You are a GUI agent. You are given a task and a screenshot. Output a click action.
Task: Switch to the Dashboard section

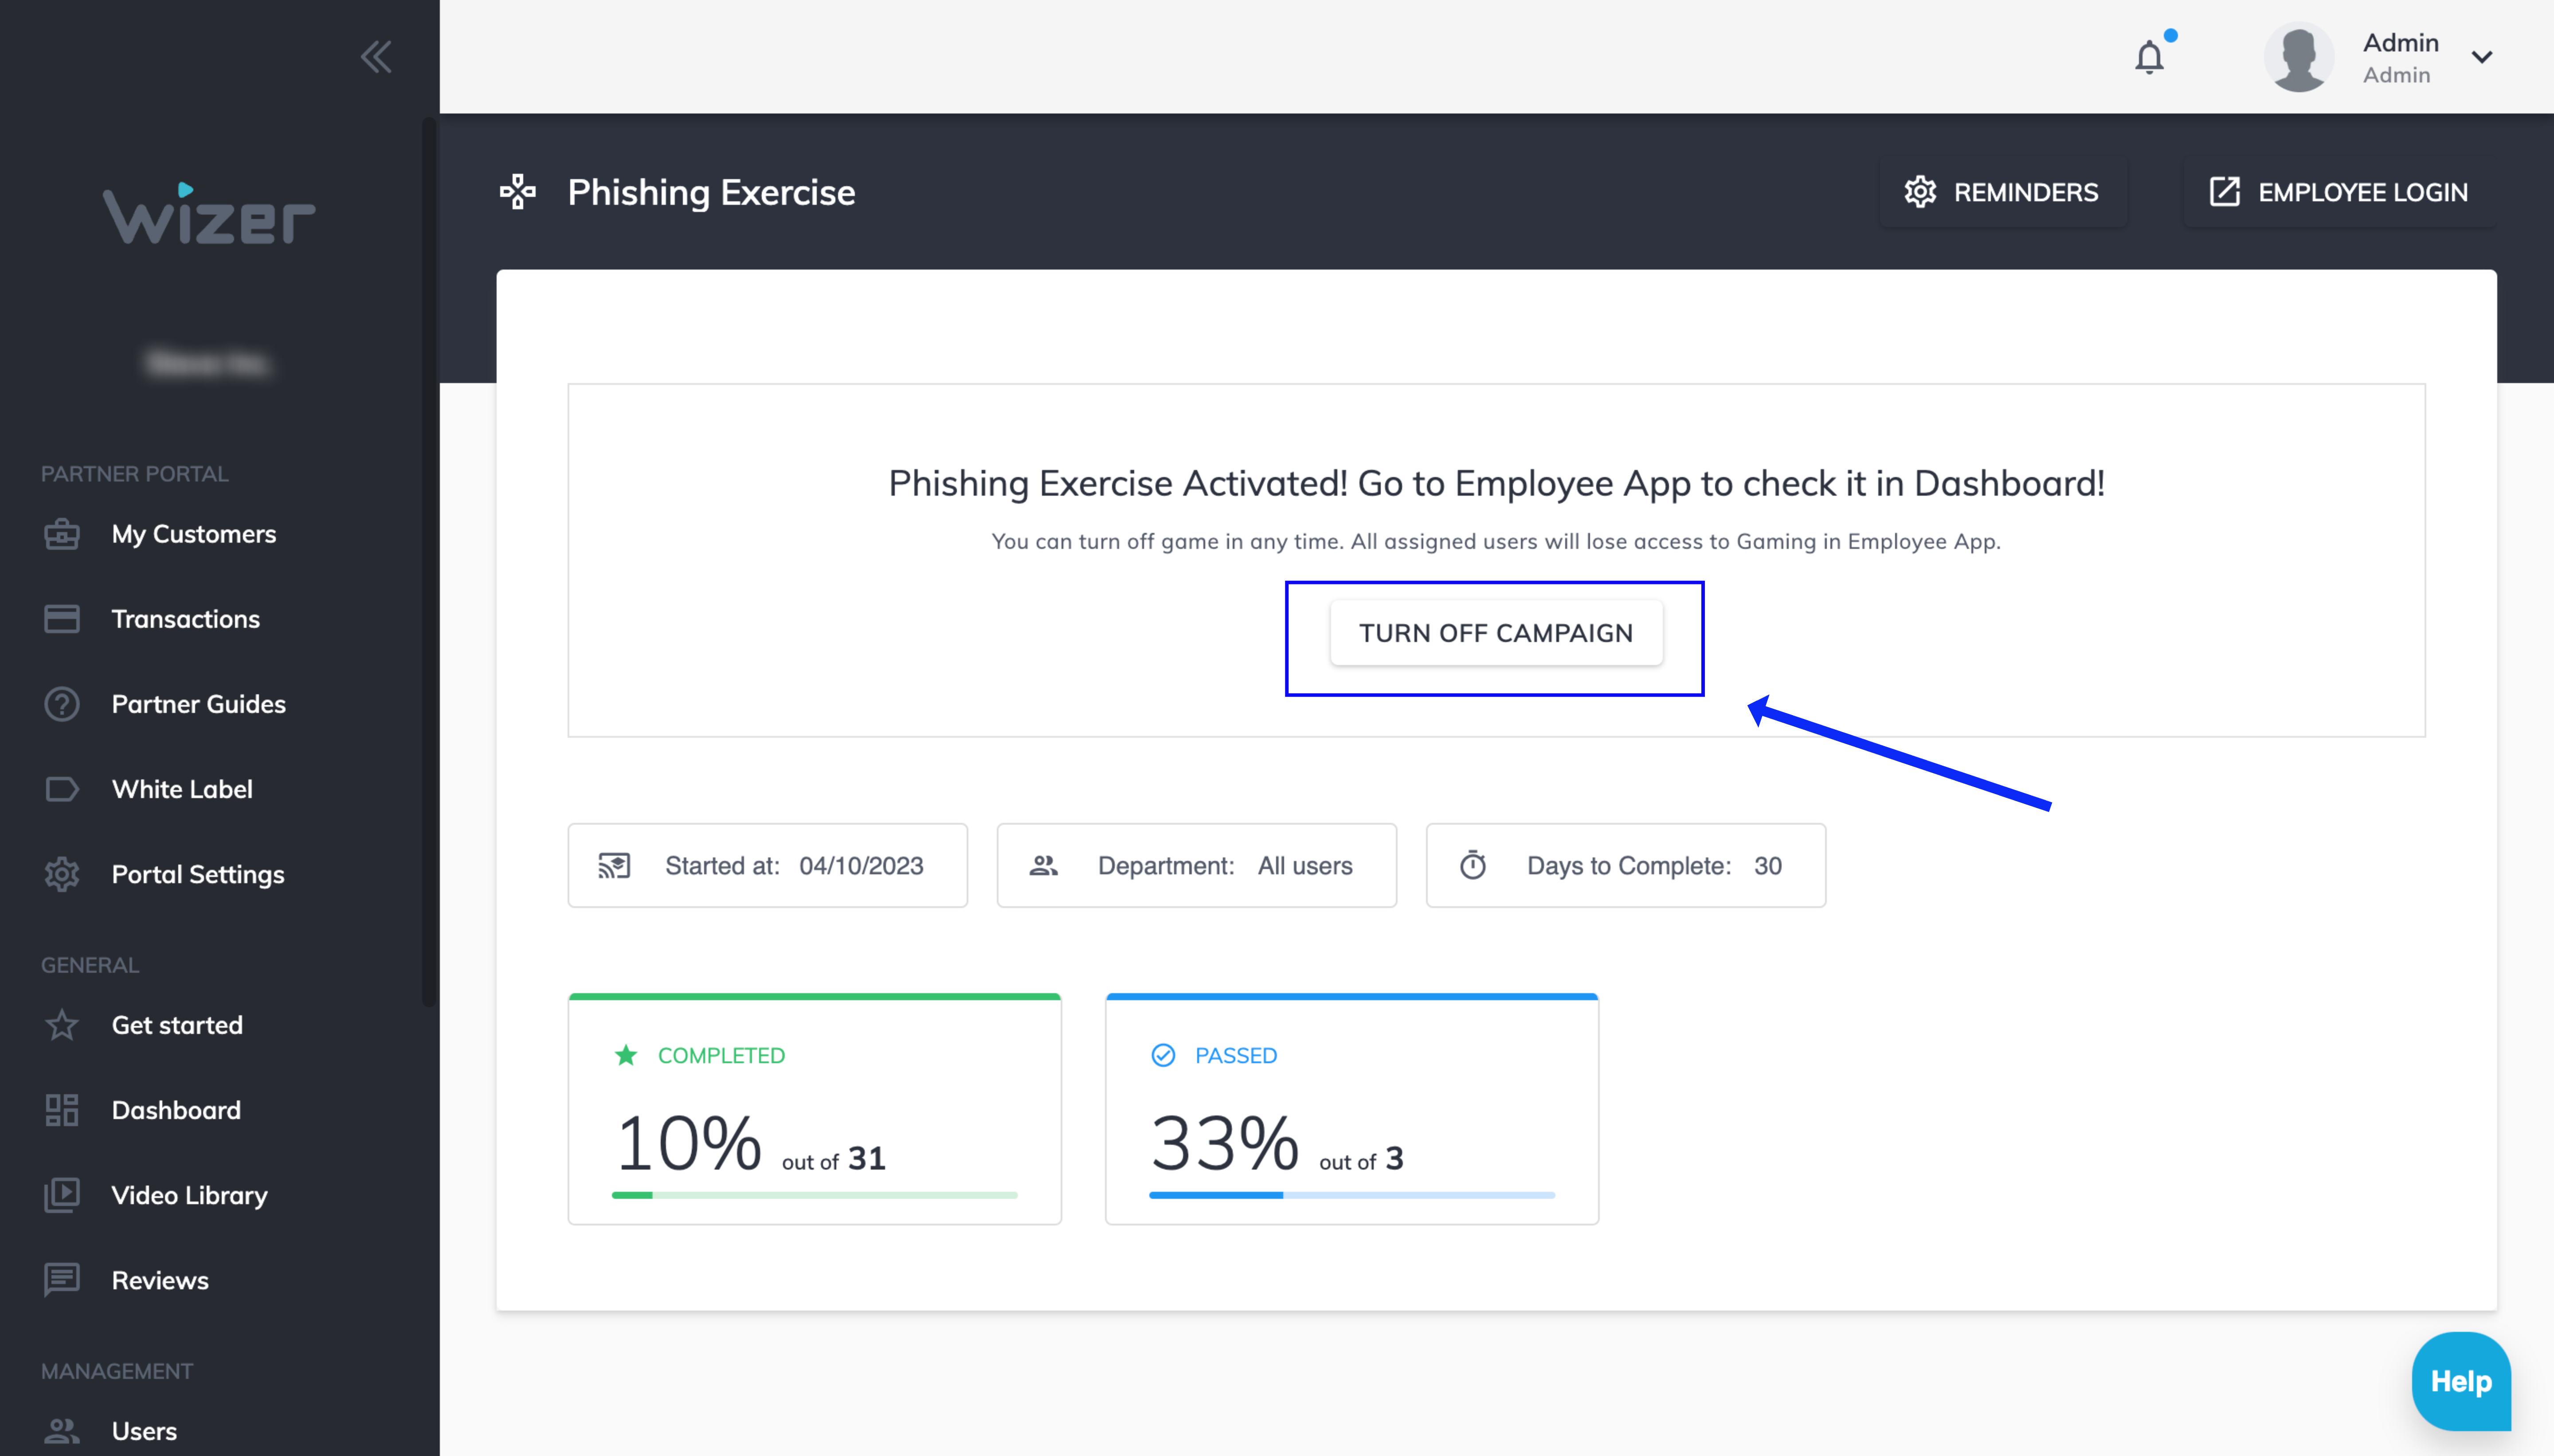point(175,1110)
